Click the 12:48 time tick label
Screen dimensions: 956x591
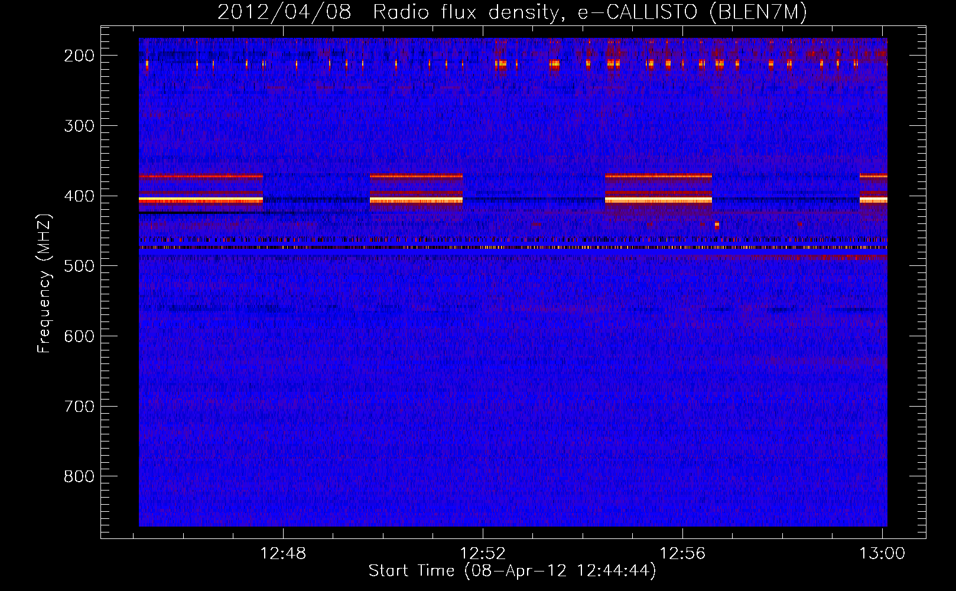pyautogui.click(x=283, y=554)
